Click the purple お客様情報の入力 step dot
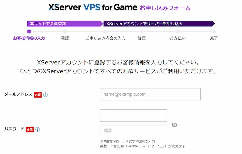This screenshot has width=242, height=154. click(29, 31)
